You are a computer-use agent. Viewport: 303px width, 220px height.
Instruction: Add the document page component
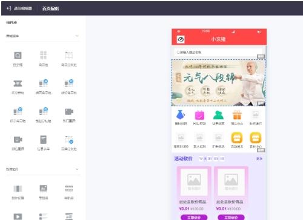(x=43, y=140)
